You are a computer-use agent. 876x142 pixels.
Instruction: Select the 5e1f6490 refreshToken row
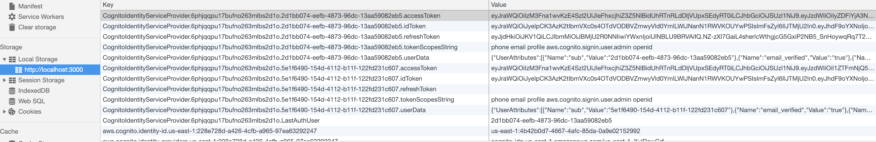pyautogui.click(x=269, y=89)
